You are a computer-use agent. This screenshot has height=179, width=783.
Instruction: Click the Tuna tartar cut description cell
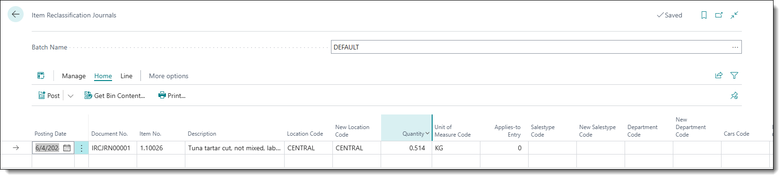(x=235, y=148)
